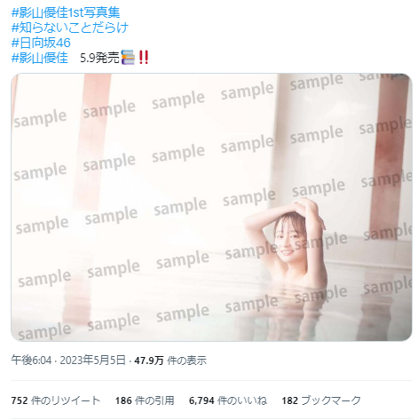Screen dimensions: 418x420
Task: Click the 182 ブックマーク count
Action: 321,400
